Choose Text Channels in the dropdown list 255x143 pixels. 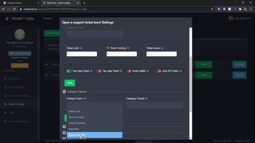click(94, 117)
